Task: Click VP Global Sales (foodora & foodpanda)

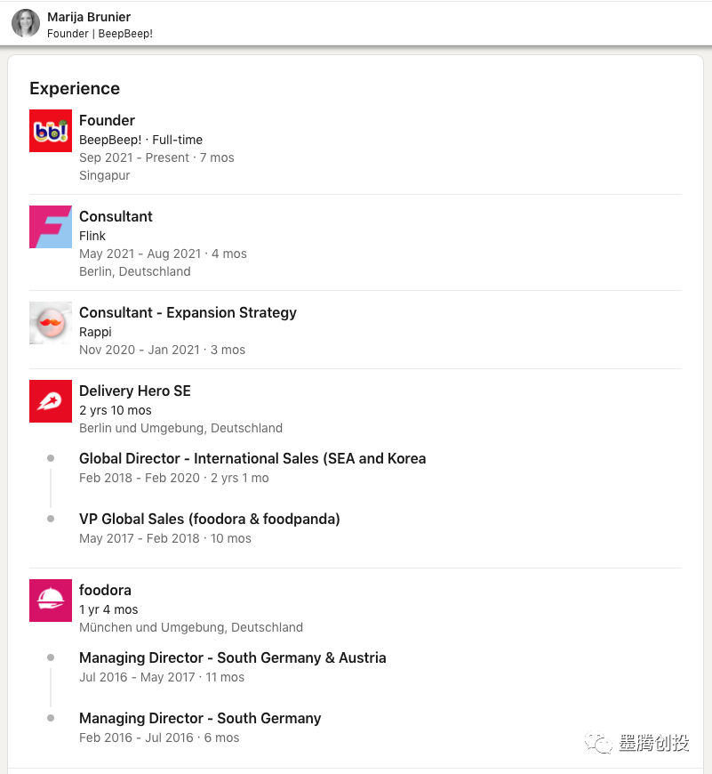Action: 210,519
